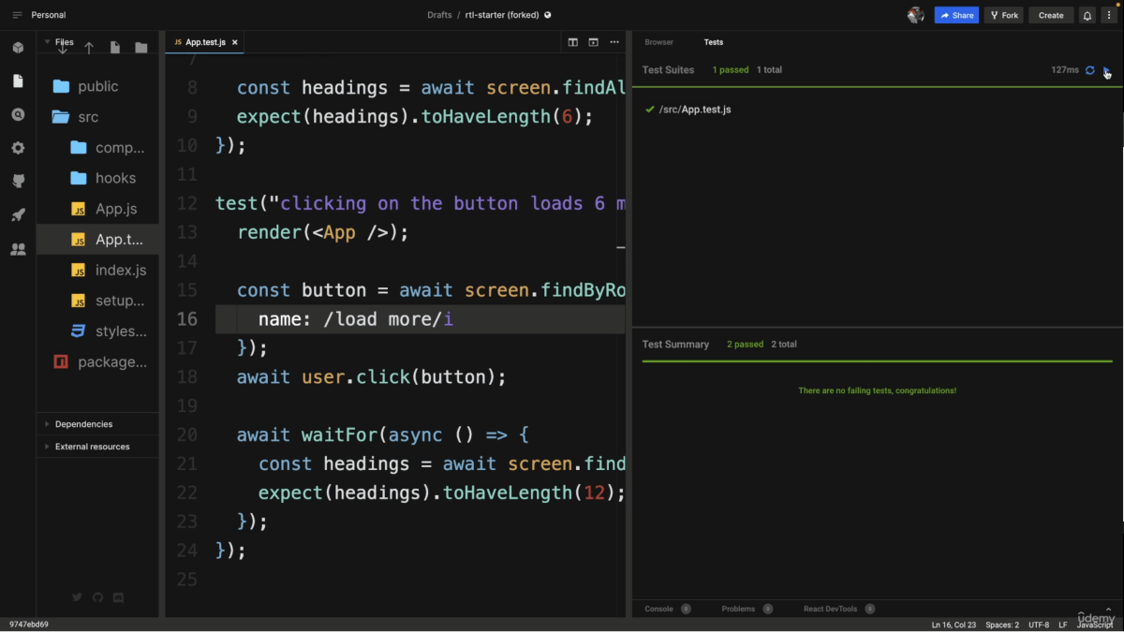
Task: Re-run all tests with the refresh icon
Action: [x=1089, y=70]
